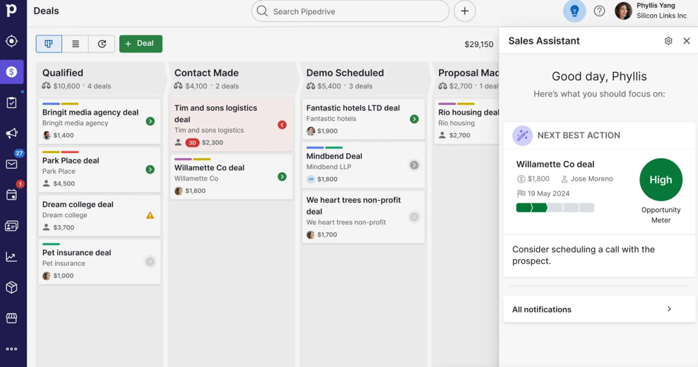
Task: Open Willamette Co deal in Sales Assistant
Action: [x=555, y=164]
